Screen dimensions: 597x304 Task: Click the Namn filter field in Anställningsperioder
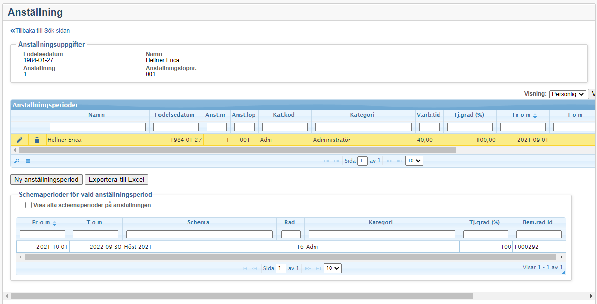pyautogui.click(x=98, y=127)
